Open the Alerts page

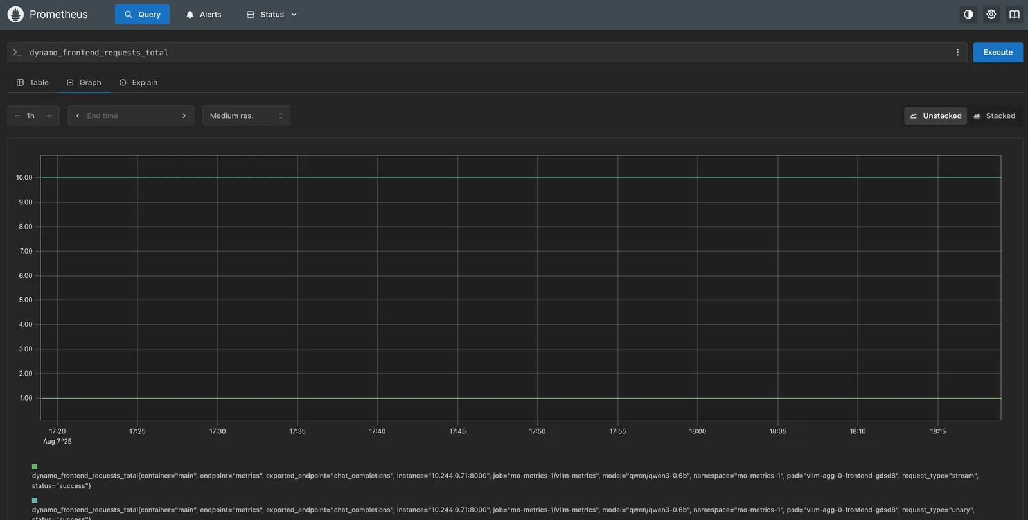pos(204,14)
